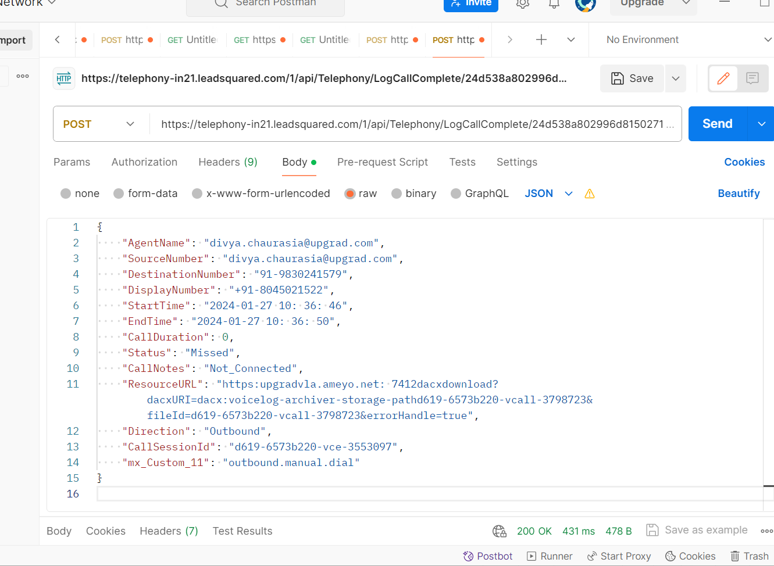The image size is (774, 566).
Task: Open the response three-dots more options
Action: click(767, 531)
